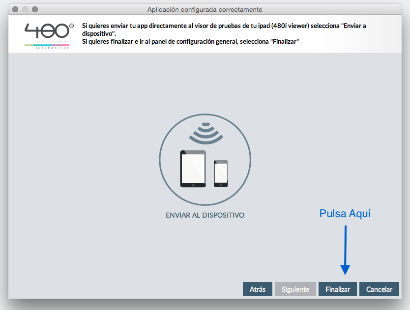Click the blue arrow pointing down to Finalizar
Image resolution: width=410 pixels, height=310 pixels.
click(345, 250)
